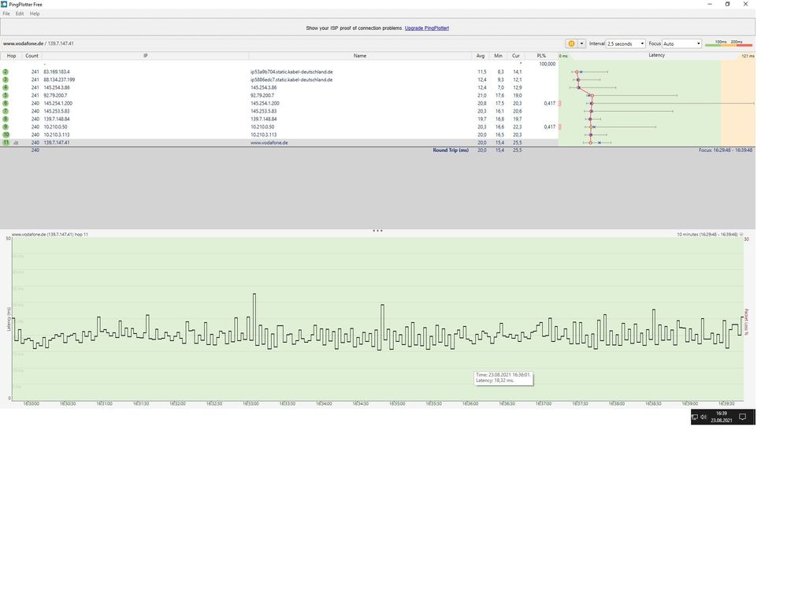This screenshot has height=590, width=787.
Task: Open the notification center icon
Action: (743, 417)
